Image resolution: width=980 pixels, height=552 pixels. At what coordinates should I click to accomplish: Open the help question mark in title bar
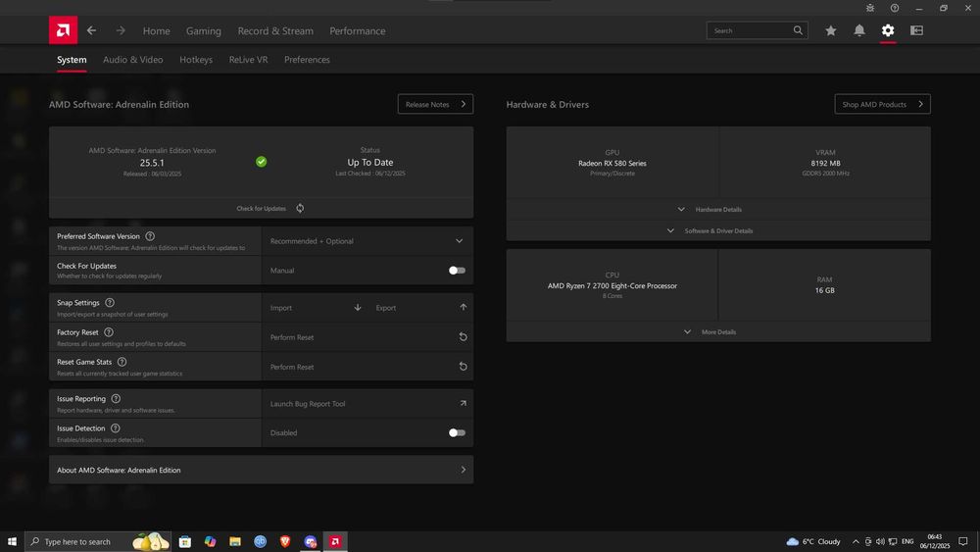pyautogui.click(x=895, y=8)
